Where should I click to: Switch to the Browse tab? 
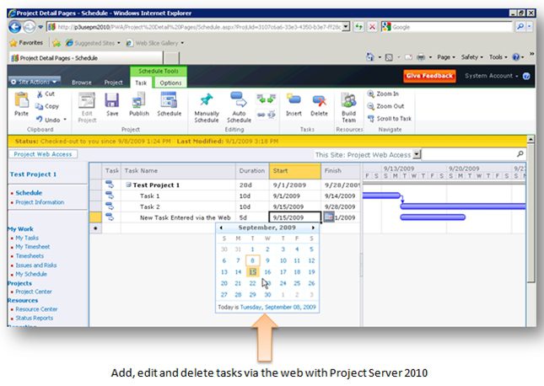[82, 83]
